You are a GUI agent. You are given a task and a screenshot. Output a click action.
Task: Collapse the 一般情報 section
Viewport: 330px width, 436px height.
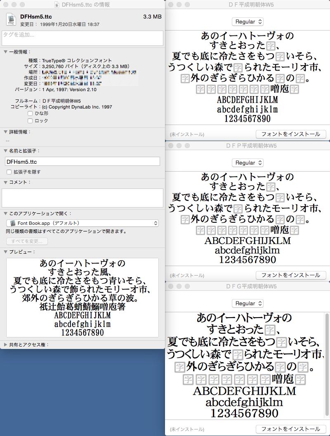5,52
